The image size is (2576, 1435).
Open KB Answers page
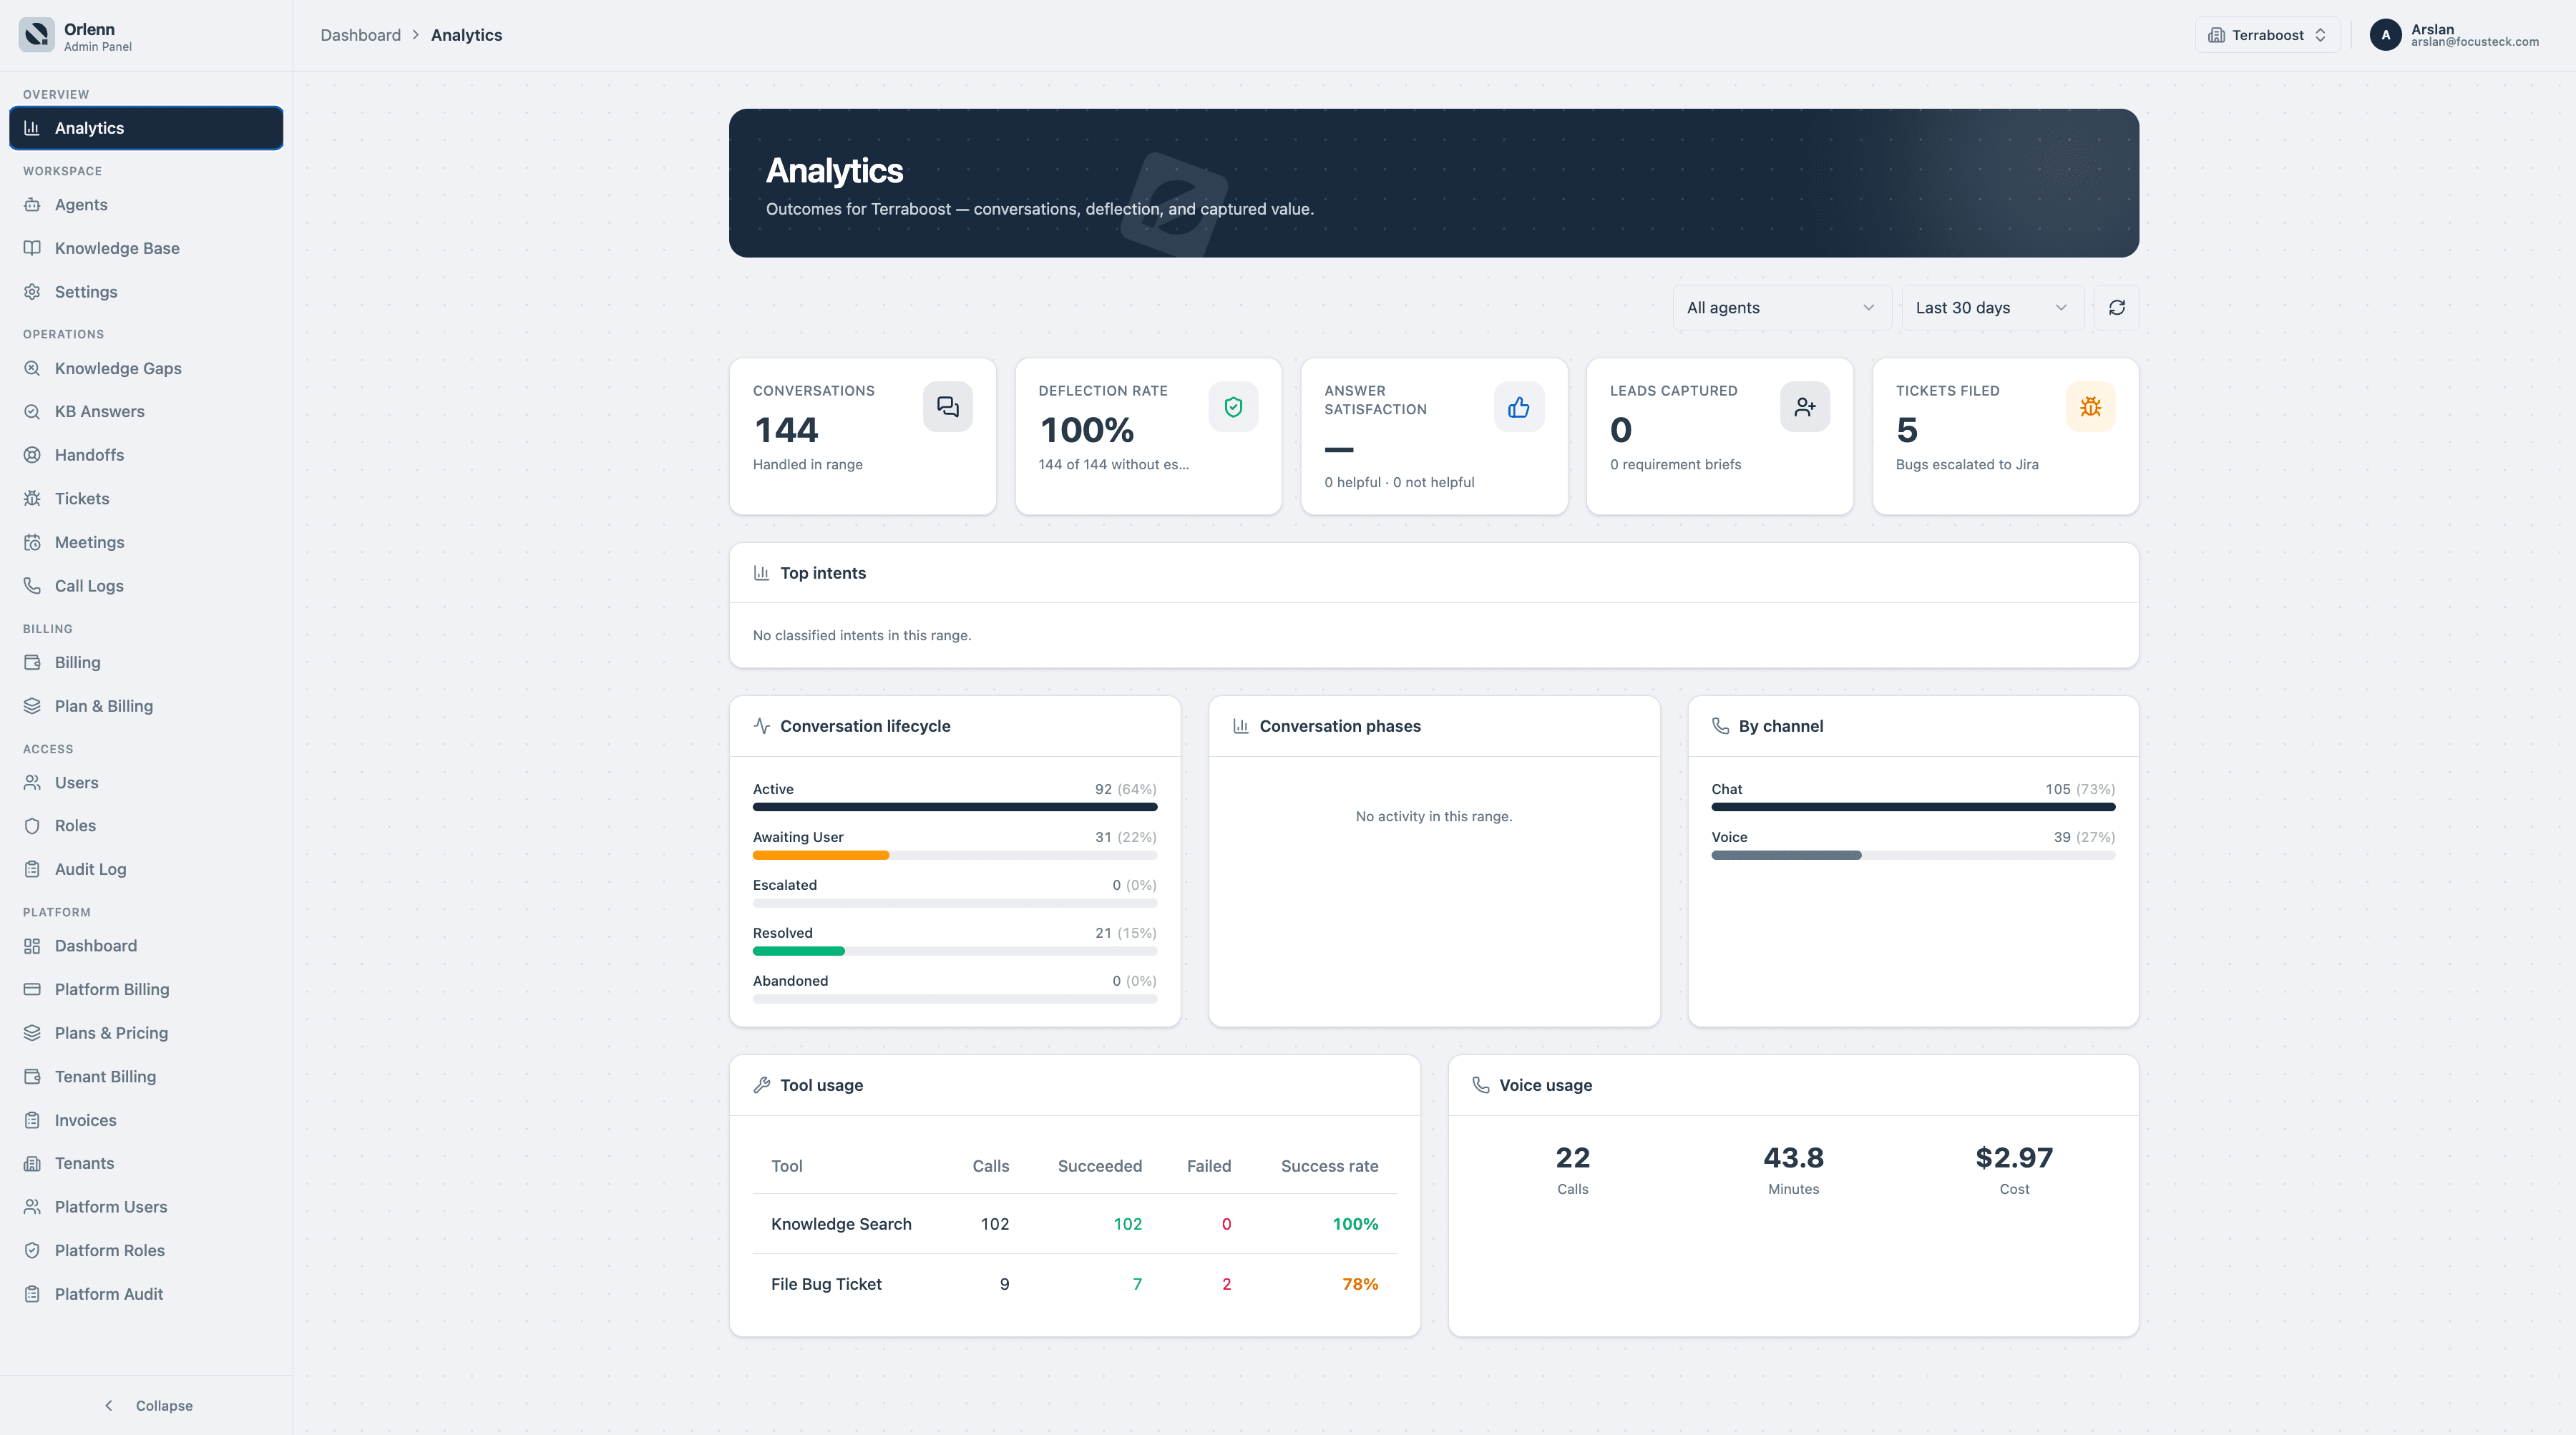(146, 412)
